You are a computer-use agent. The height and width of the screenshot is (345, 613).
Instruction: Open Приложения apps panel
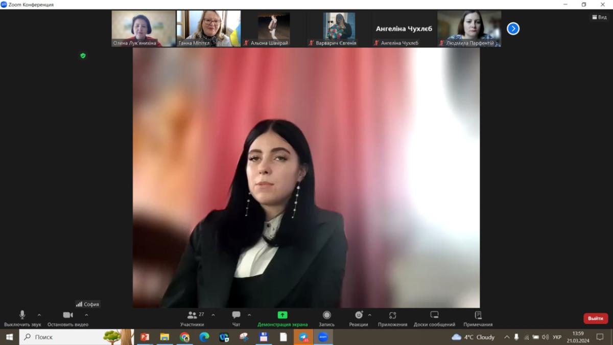click(x=393, y=318)
